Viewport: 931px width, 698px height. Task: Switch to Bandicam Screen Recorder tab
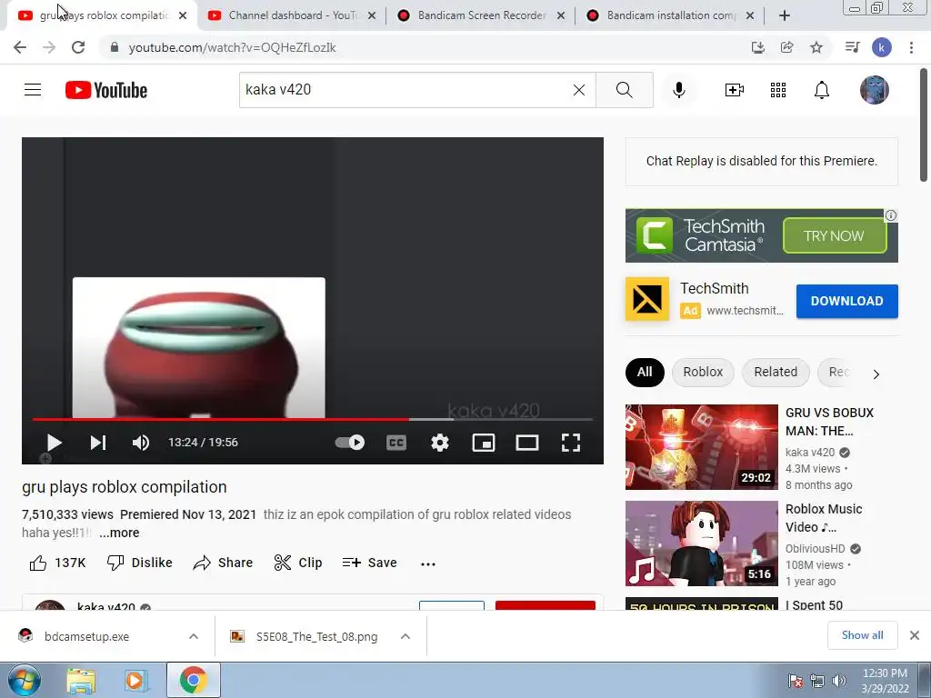click(x=480, y=15)
